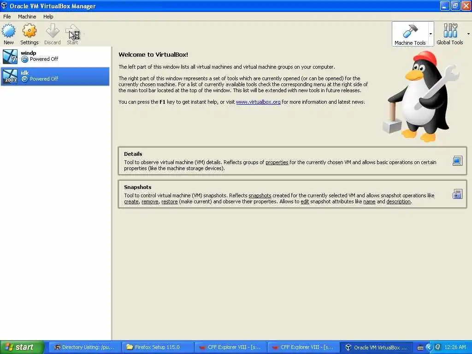Switch to Firefox Setup 115.0 taskbar item
This screenshot has width=472, height=354.
(x=157, y=347)
